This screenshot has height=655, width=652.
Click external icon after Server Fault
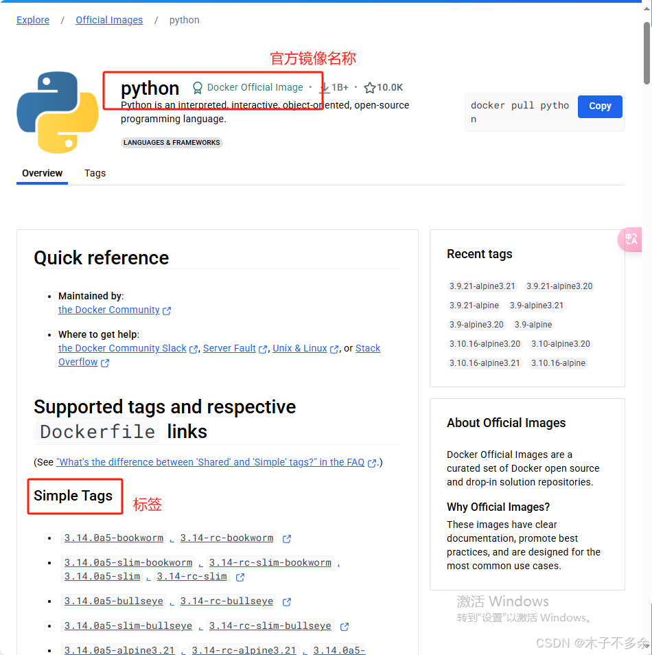click(263, 349)
